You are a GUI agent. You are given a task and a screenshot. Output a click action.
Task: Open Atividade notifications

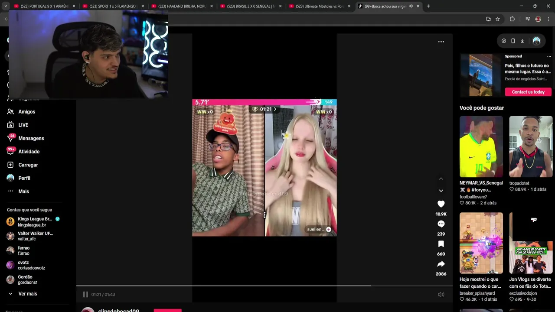pos(29,152)
